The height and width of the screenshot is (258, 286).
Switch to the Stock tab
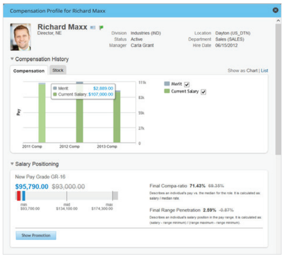click(58, 70)
